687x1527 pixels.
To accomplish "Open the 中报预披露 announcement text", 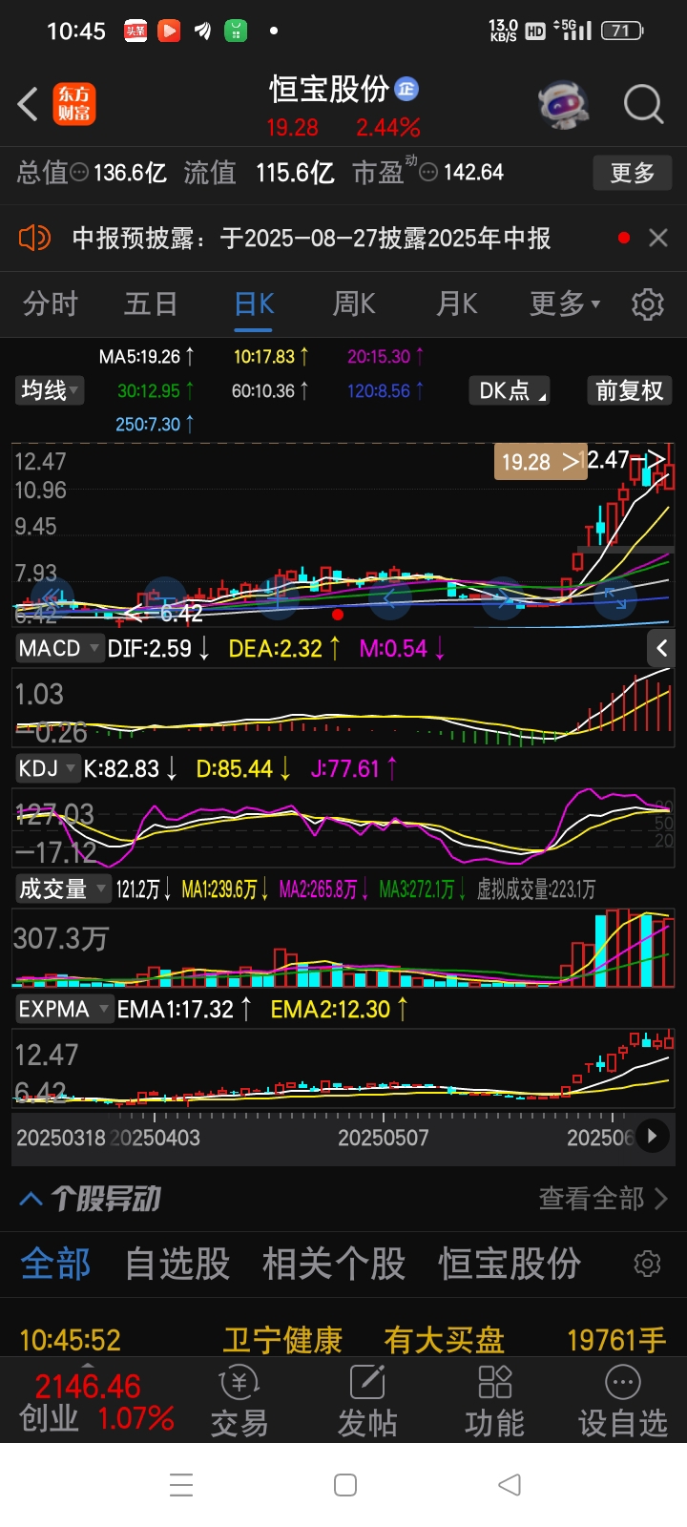I will click(x=312, y=238).
